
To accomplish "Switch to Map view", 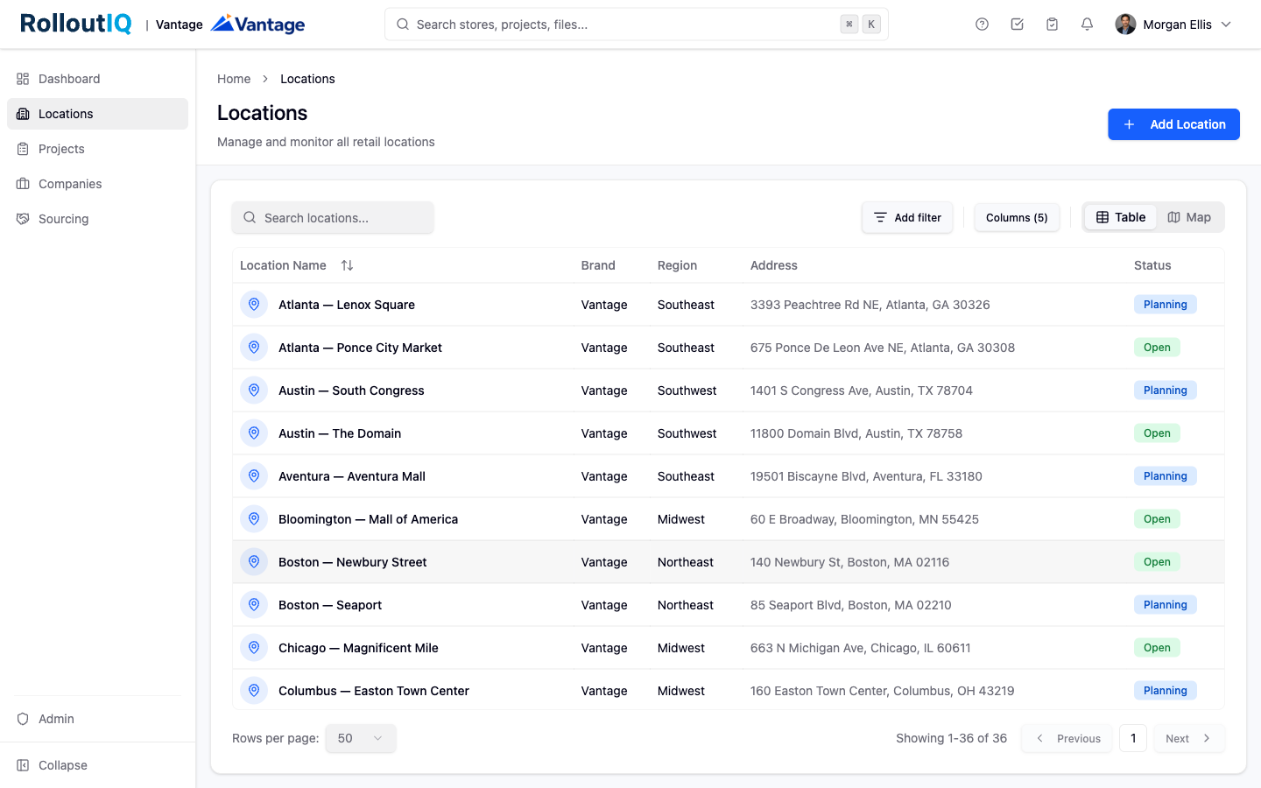I will point(1189,217).
